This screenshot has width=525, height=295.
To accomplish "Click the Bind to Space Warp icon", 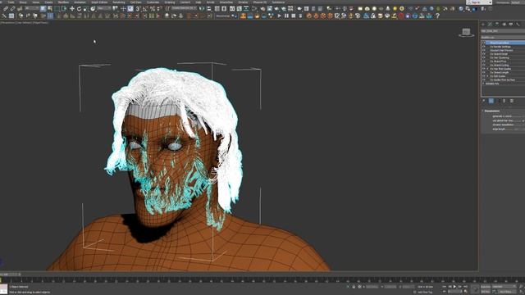I will (20, 8).
